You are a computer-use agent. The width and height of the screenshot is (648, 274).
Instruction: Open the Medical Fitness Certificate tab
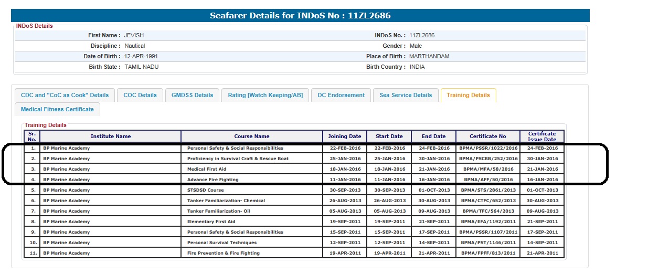tap(57, 109)
